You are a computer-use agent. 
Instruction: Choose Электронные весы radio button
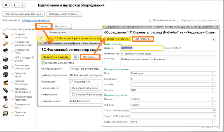coord(12,106)
